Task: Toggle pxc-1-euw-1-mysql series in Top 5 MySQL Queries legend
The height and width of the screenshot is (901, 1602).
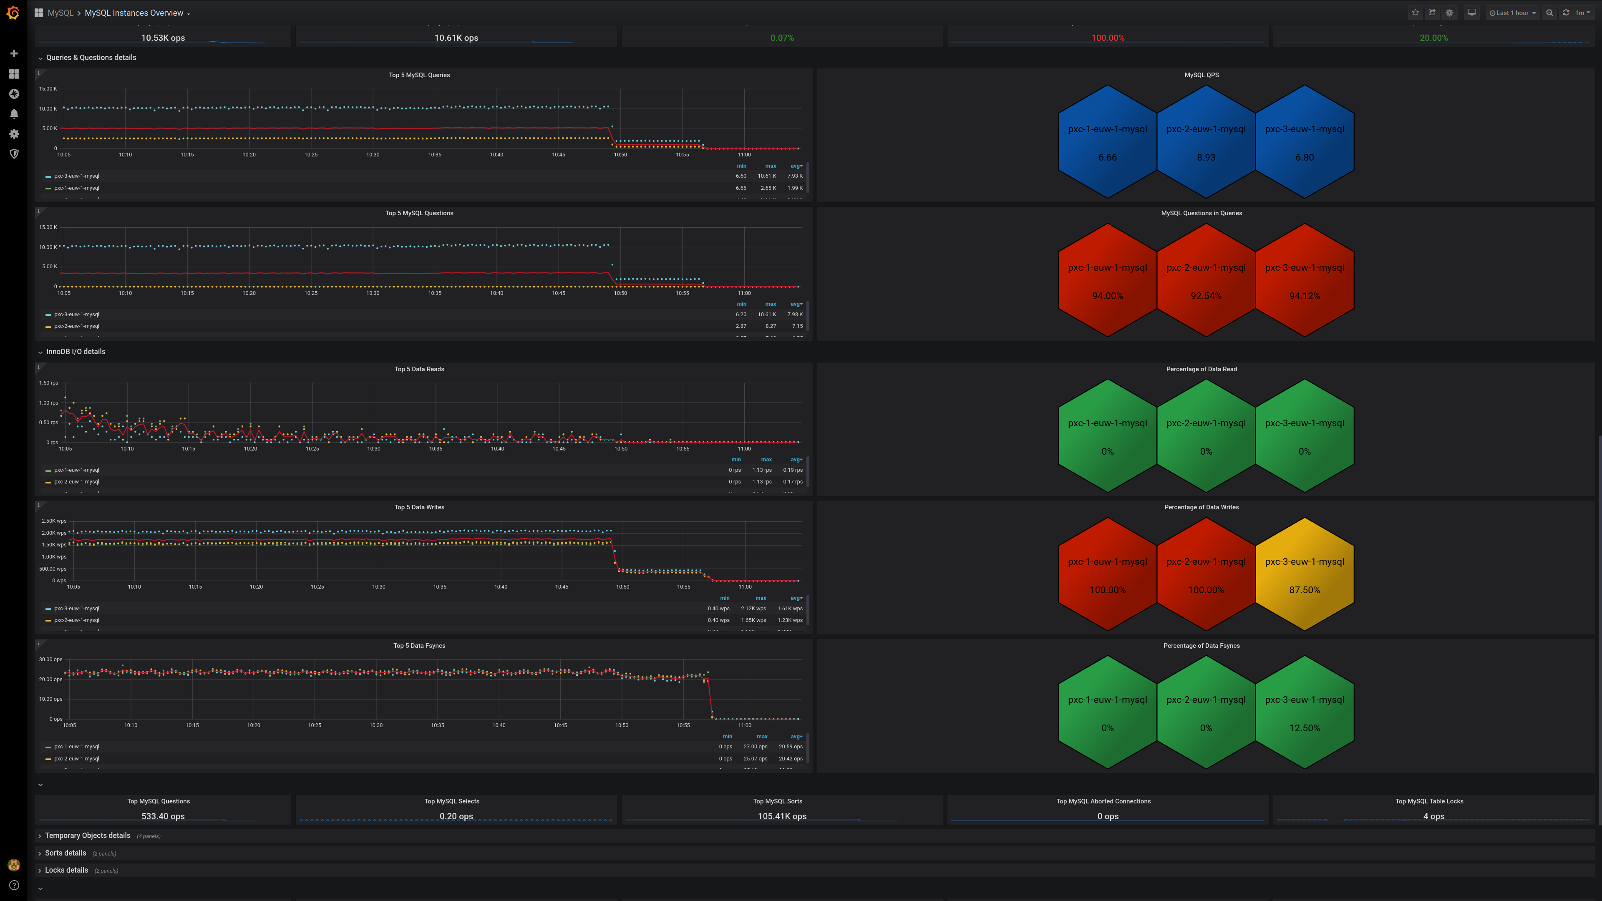Action: [x=76, y=188]
